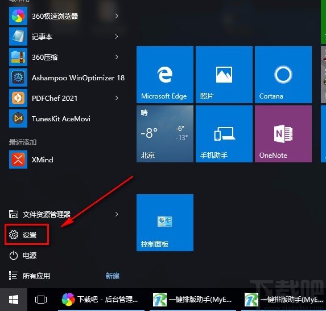326x311 pixels.
Task: Click the 360极速浏览器 name text
Action: pyautogui.click(x=55, y=16)
